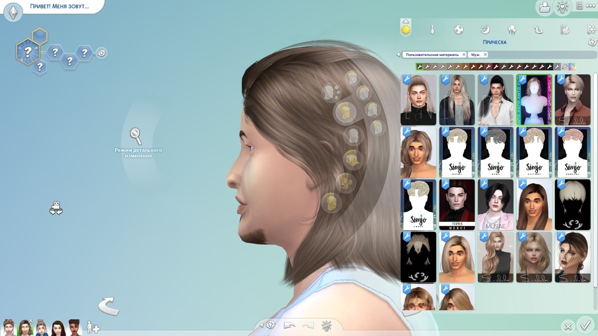598x336 pixels.
Task: Randomize traits with dice next to hexagons
Action: pyautogui.click(x=101, y=53)
